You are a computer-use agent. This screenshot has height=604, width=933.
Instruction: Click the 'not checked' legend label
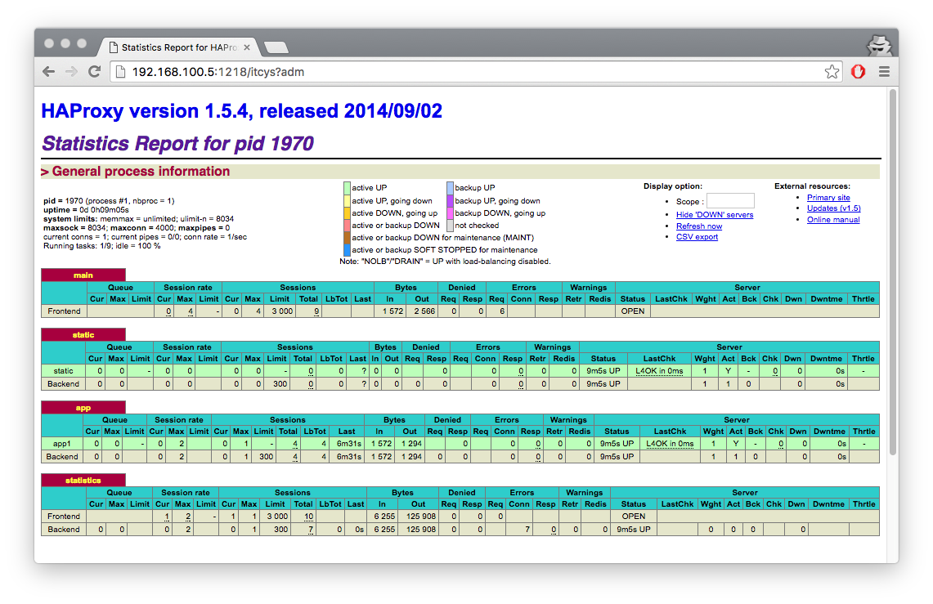point(477,226)
